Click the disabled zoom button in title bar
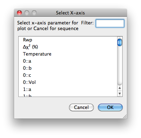 coord(34,13)
